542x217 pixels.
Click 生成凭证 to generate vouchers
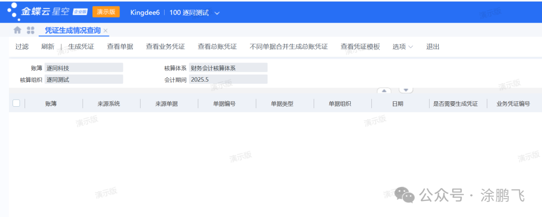point(81,47)
